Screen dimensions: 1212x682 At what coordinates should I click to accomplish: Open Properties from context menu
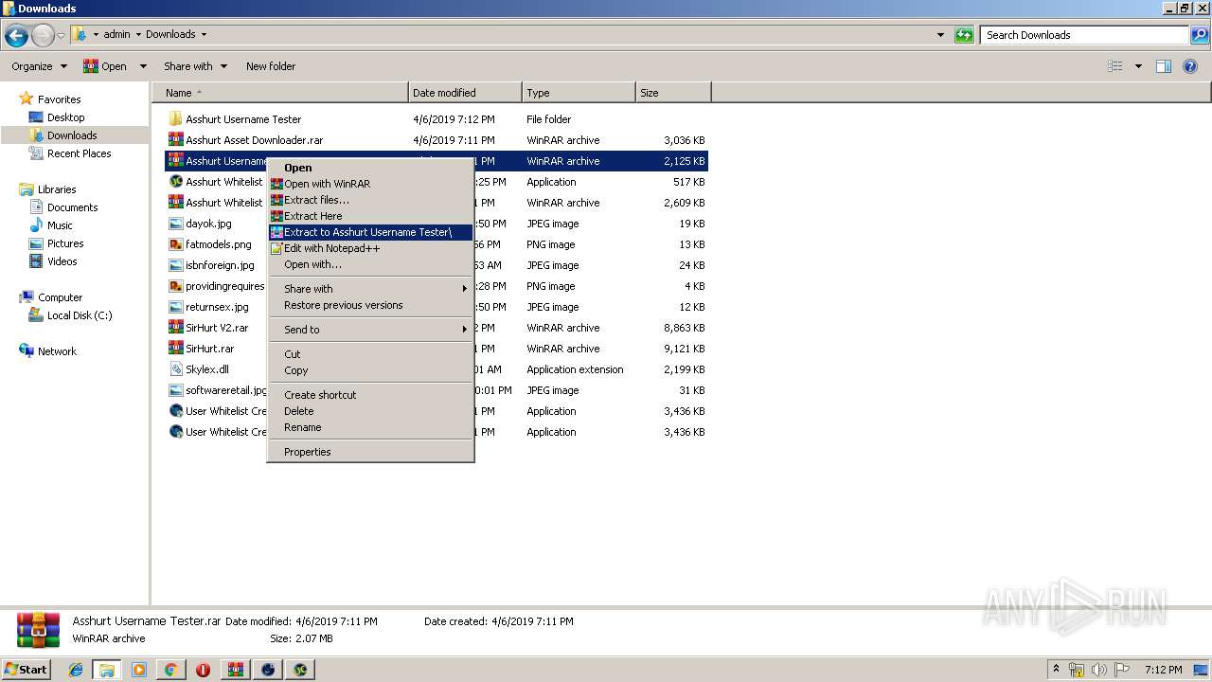(x=370, y=452)
